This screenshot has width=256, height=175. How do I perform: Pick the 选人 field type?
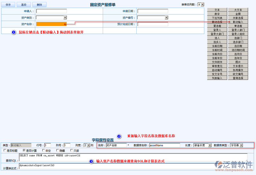217,38
